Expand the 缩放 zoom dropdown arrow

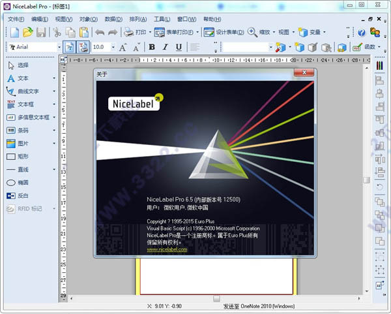coord(274,32)
